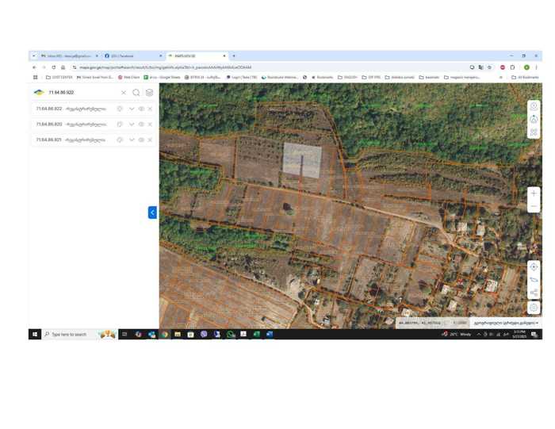
Task: Clear the parcel search field
Action: [x=124, y=93]
